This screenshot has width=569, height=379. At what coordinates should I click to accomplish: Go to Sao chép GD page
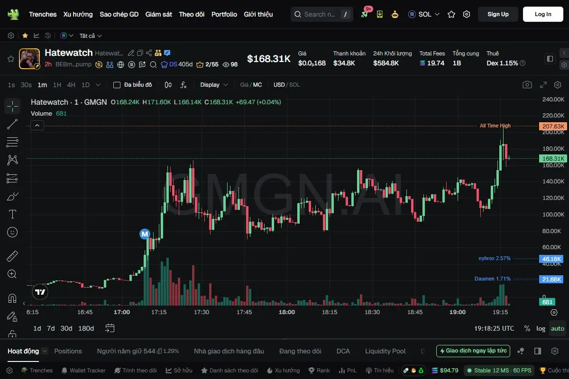(119, 14)
